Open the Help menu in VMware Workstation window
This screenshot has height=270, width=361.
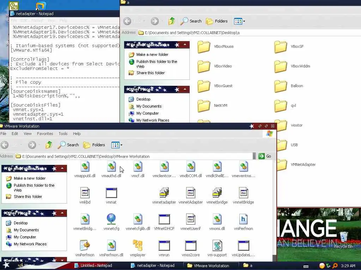[x=77, y=134]
